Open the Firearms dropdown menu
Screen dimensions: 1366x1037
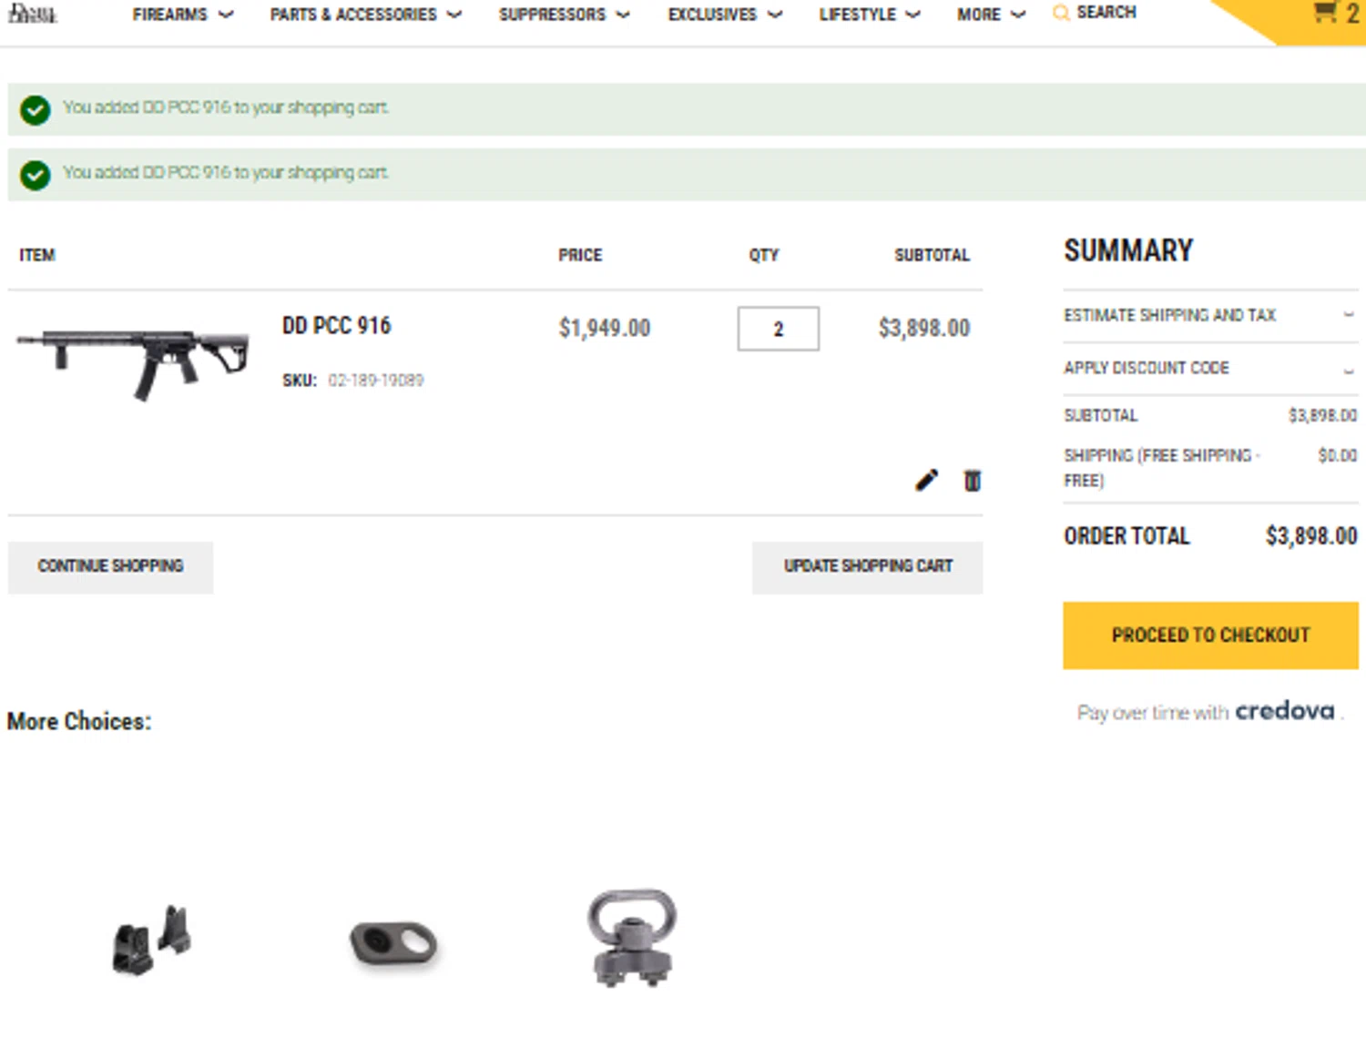(182, 15)
